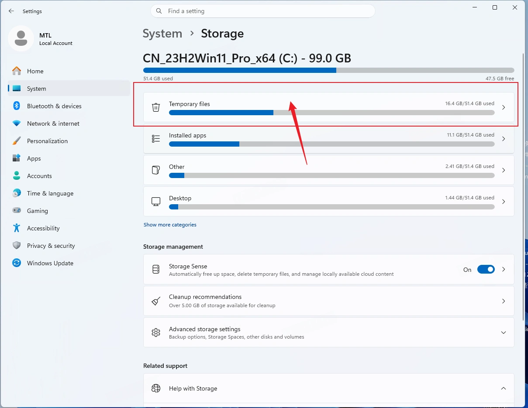Open Cleanup recommendations chevron
This screenshot has height=408, width=528.
[504, 301]
